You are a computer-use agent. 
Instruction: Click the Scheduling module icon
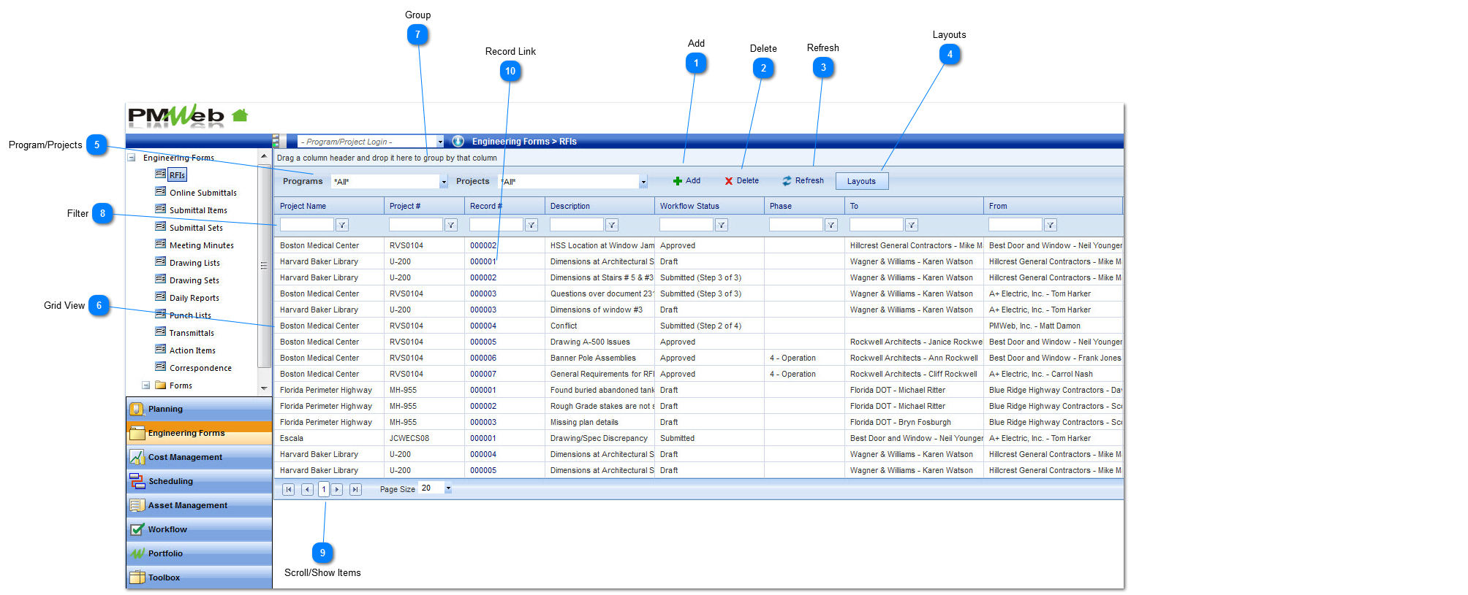click(x=137, y=481)
